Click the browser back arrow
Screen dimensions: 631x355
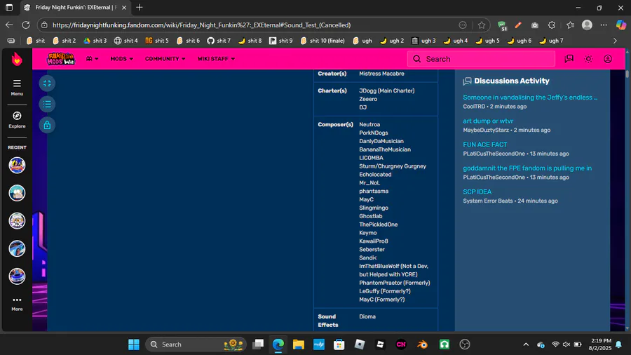(9, 25)
